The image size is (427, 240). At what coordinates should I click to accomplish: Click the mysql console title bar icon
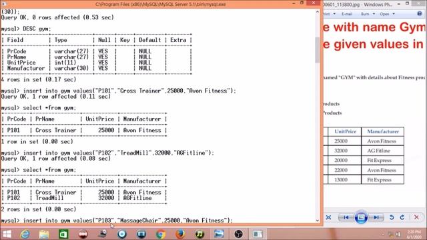coord(4,4)
